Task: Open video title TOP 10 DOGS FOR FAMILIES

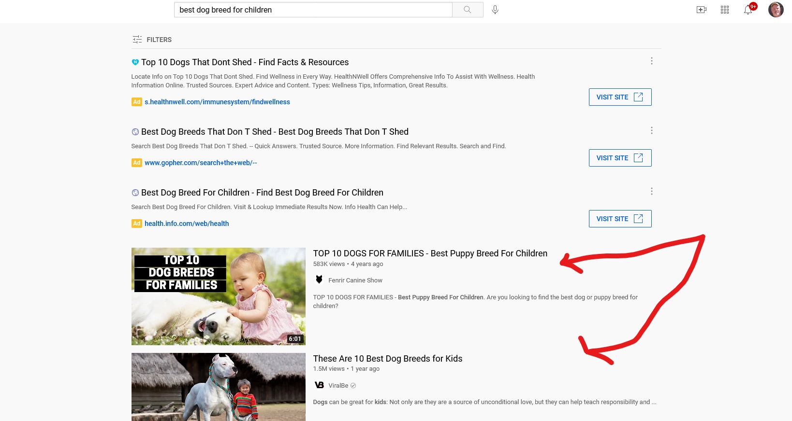Action: pyautogui.click(x=430, y=253)
